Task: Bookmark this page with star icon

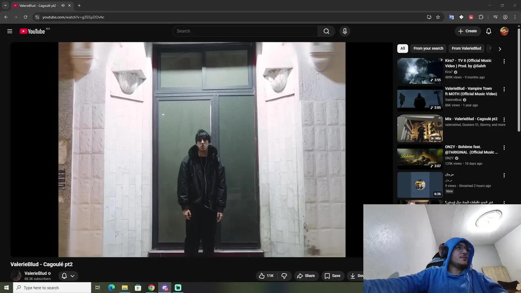Action: 438,17
